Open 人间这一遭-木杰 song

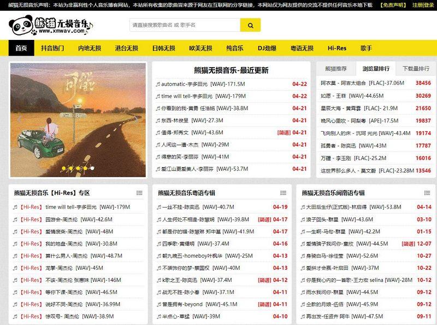click(x=195, y=145)
